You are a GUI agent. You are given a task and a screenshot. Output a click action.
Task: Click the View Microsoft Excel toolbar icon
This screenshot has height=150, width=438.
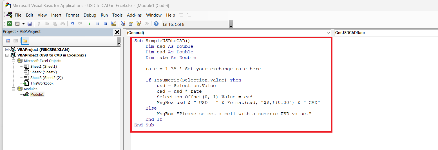click(x=10, y=24)
